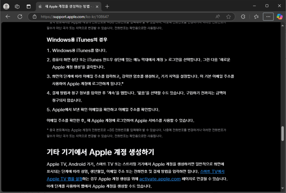Open '스마트 TV에서' link

point(212,171)
